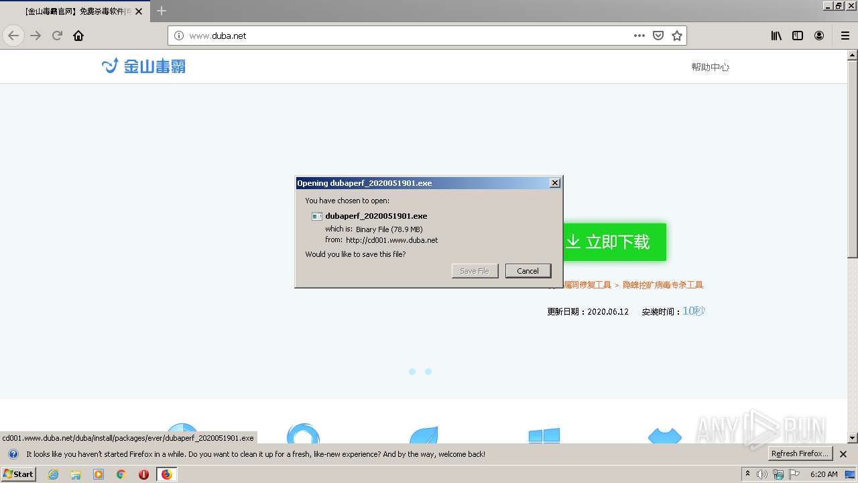Viewport: 858px width, 483px height.
Task: Launch Internet Explorer from taskbar
Action: (53, 474)
